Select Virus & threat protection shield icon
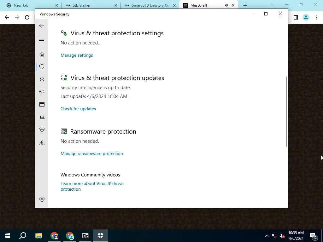This screenshot has height=242, width=323. click(42, 67)
